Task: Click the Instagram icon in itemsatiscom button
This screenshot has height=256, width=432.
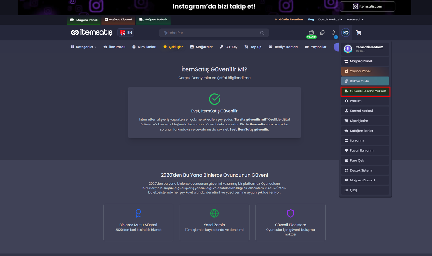Action: pos(355,6)
